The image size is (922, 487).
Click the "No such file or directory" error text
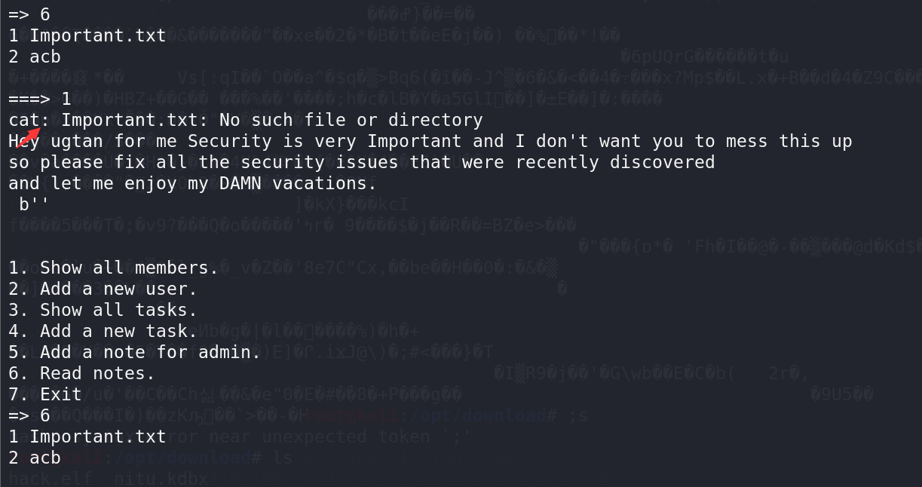point(351,120)
